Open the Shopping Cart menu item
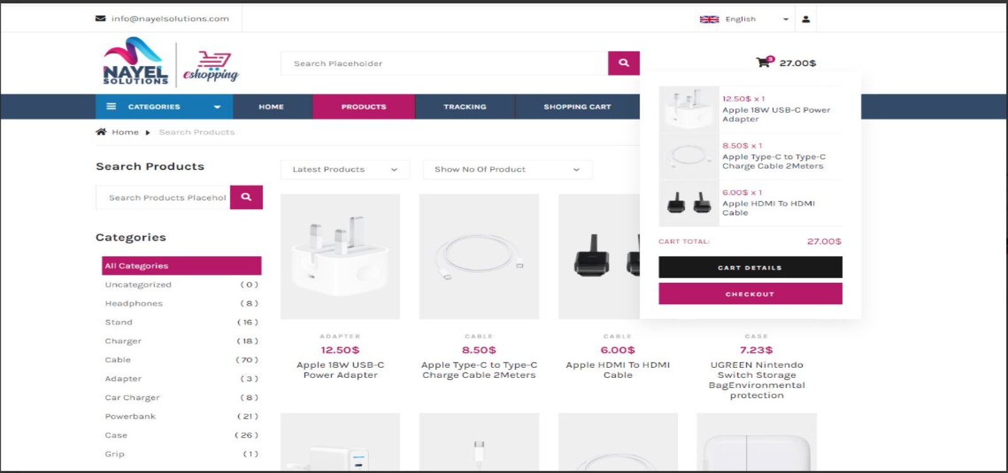This screenshot has width=1008, height=473. (577, 106)
